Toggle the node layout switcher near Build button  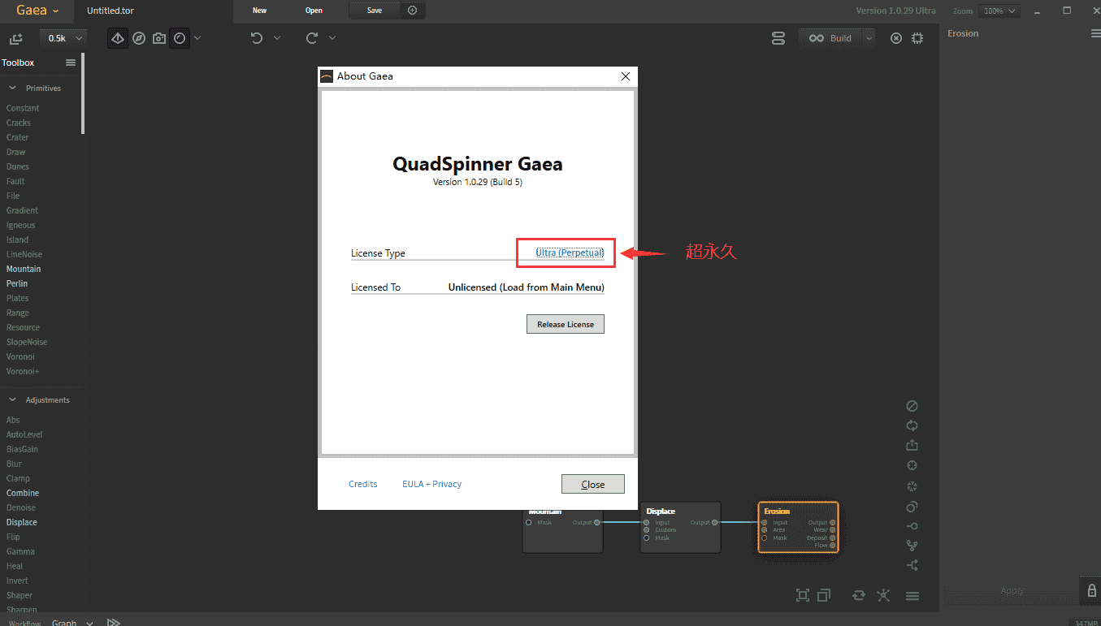tap(778, 37)
